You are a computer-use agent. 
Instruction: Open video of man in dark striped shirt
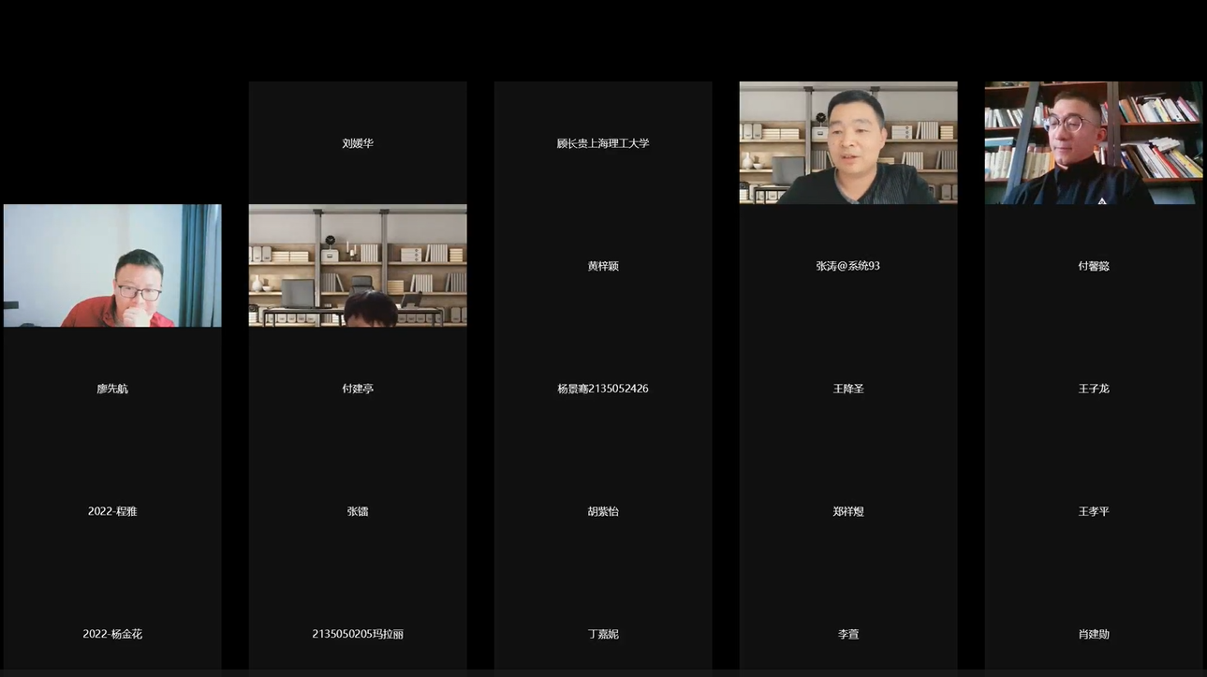(x=848, y=142)
